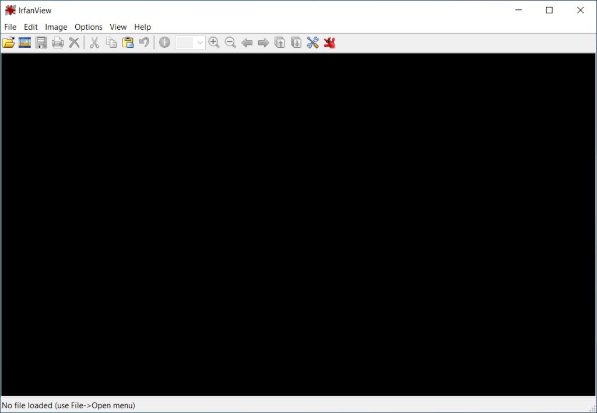Open the Image menu

point(56,27)
